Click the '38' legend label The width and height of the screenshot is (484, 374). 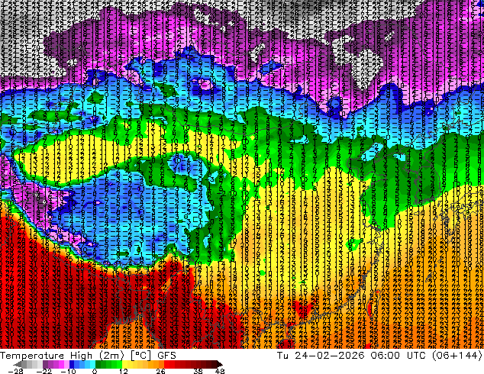pyautogui.click(x=198, y=371)
